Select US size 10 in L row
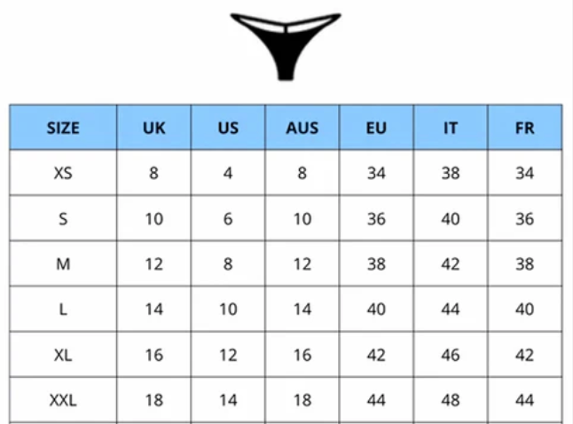 pos(228,310)
